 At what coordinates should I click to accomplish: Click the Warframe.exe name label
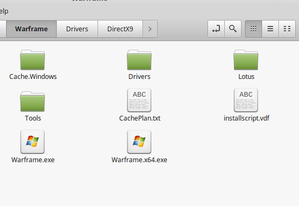[x=33, y=160]
